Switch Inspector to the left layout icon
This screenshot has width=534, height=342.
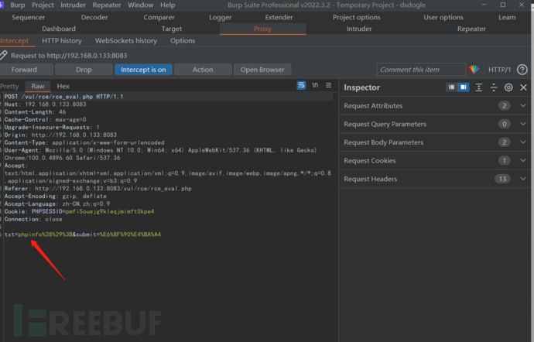(x=451, y=87)
